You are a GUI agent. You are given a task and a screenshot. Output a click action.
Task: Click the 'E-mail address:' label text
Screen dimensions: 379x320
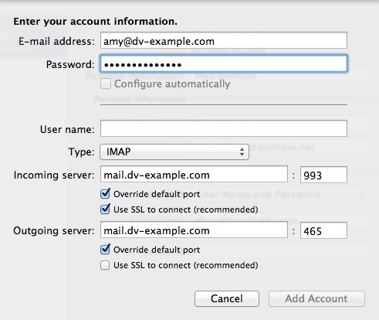click(56, 41)
